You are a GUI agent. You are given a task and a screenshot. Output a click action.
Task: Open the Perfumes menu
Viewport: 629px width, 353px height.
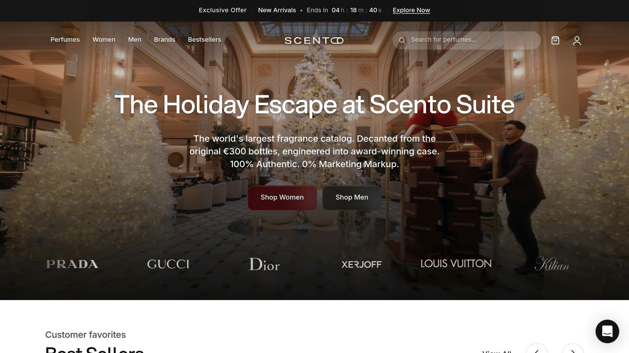pos(65,40)
